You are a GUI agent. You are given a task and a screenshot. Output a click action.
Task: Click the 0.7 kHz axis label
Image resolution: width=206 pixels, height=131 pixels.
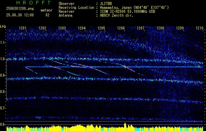coord(3,108)
